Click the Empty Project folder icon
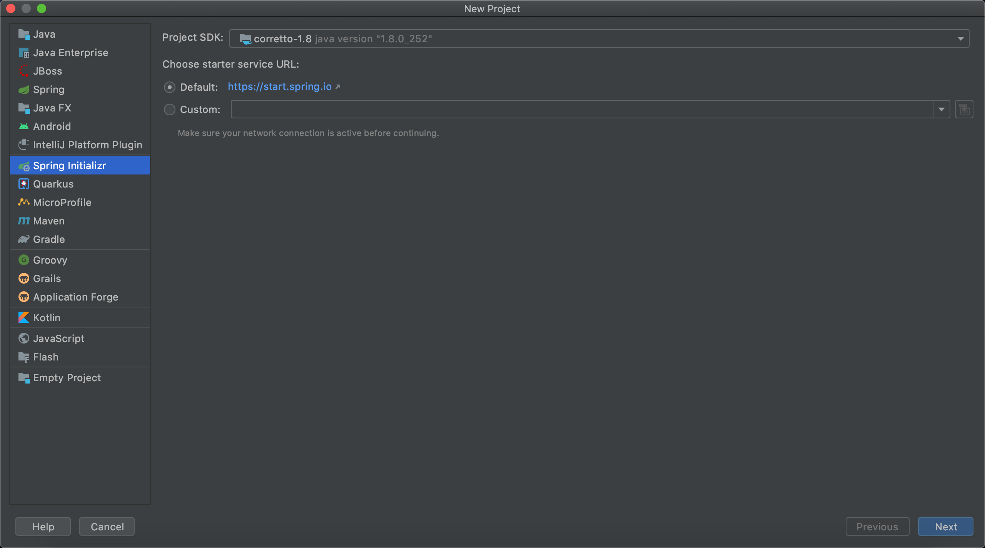 [x=24, y=378]
